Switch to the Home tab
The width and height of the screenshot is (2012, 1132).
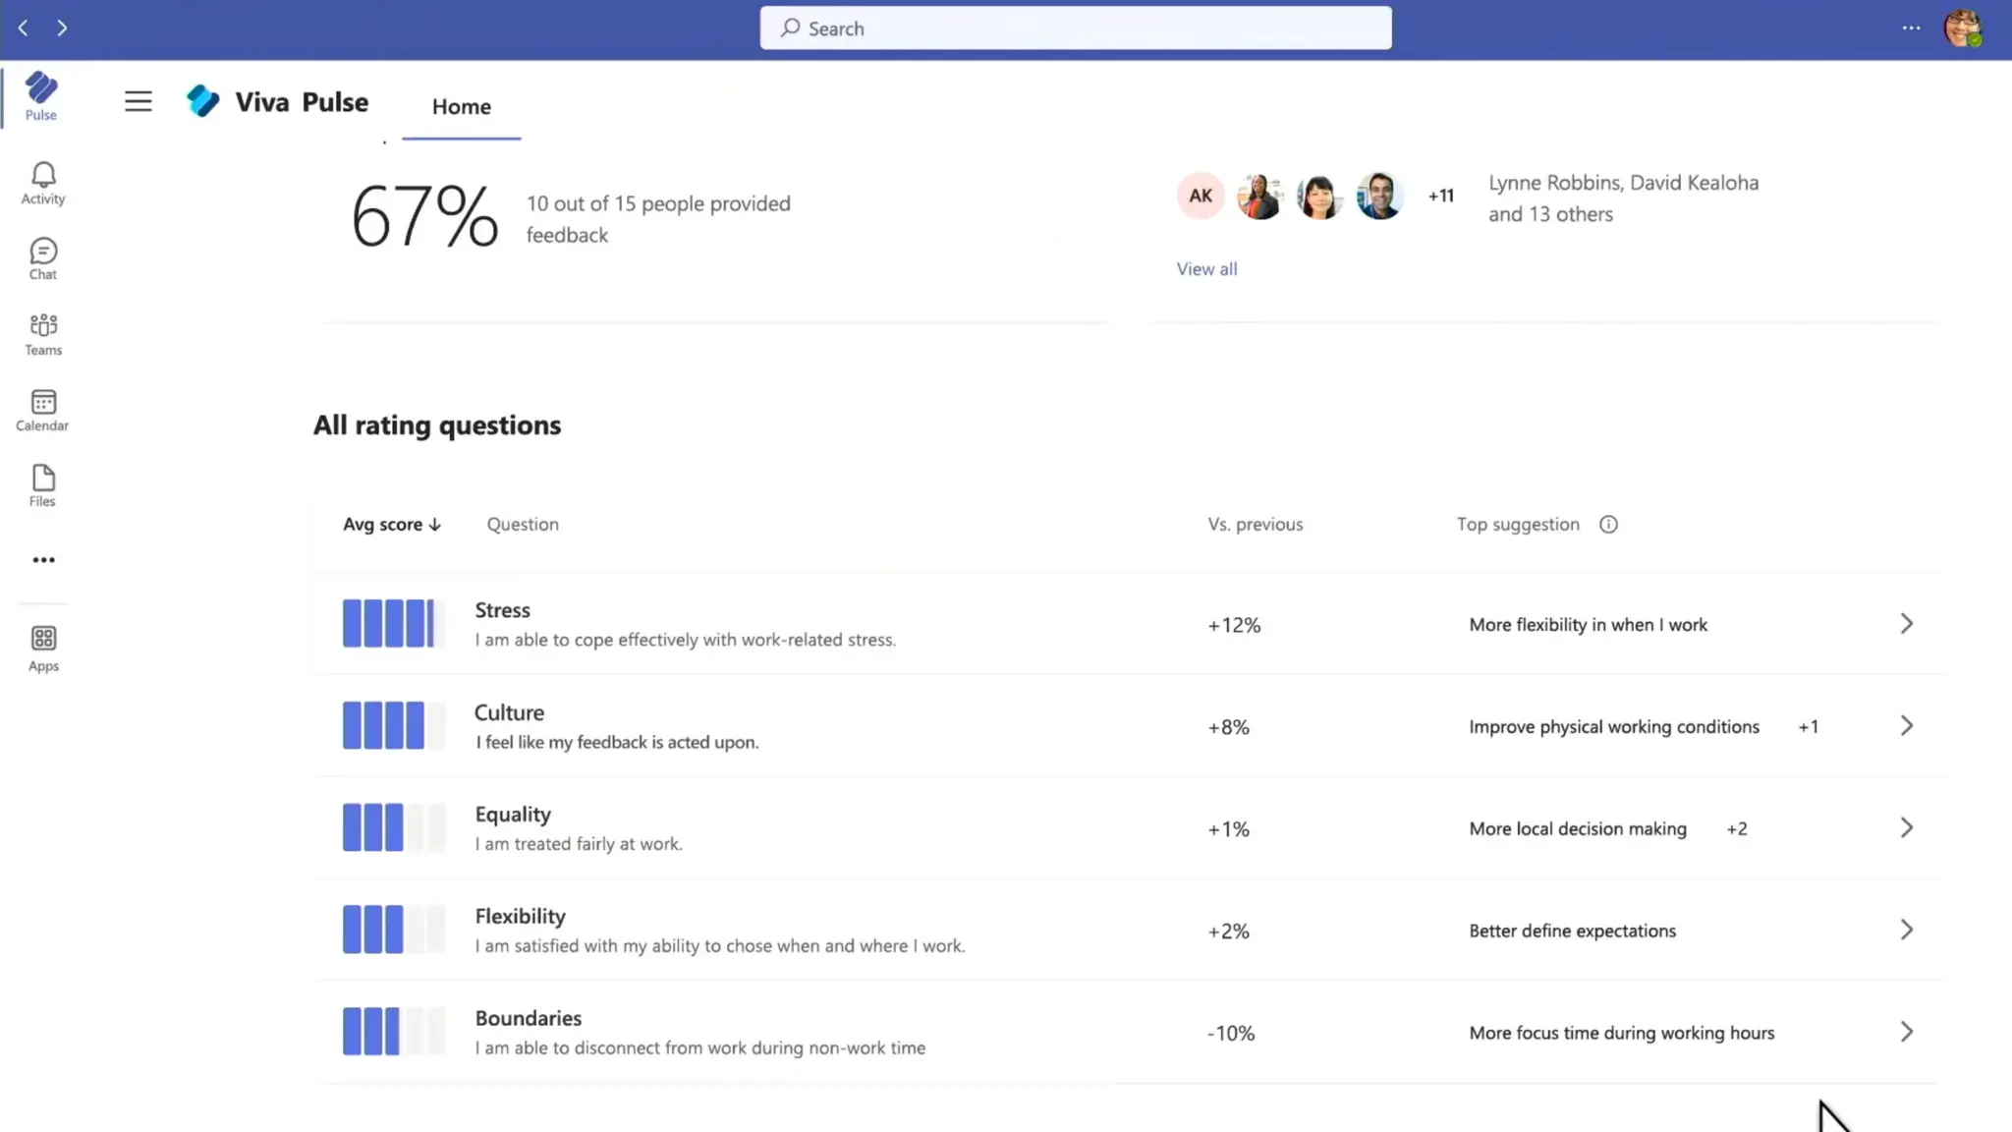[461, 106]
